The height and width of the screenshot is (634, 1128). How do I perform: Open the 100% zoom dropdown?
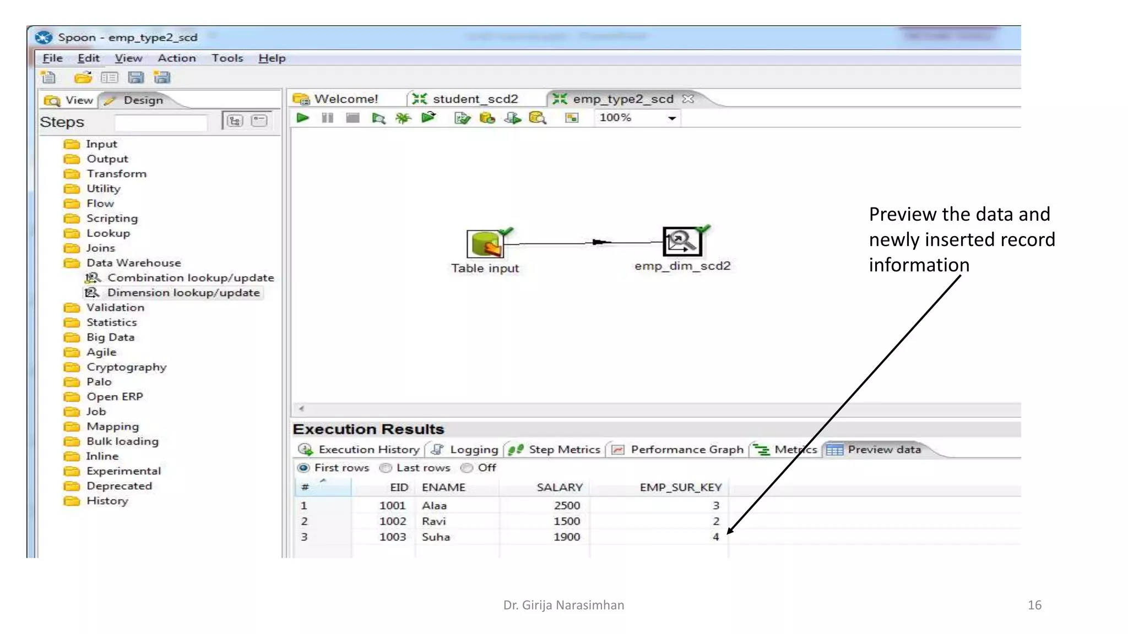[671, 118]
